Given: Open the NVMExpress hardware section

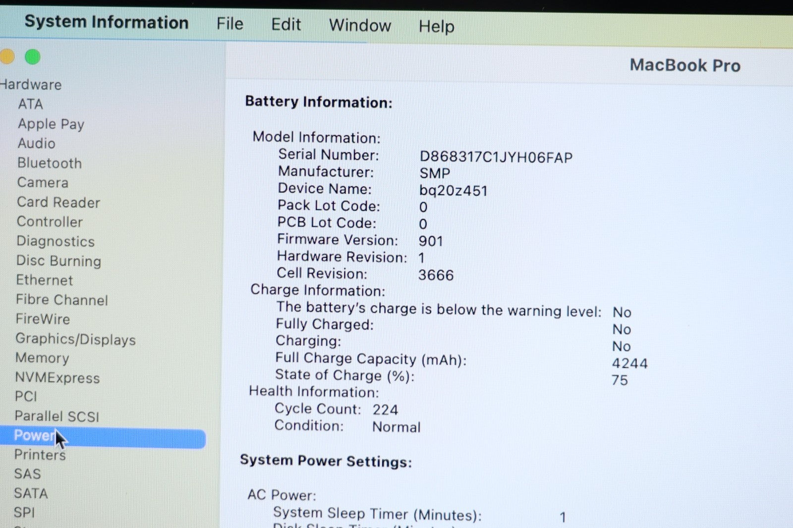Looking at the screenshot, I should (57, 377).
